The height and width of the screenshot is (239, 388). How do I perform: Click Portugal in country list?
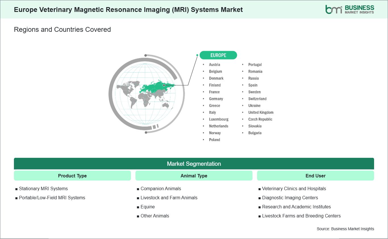tap(255, 65)
